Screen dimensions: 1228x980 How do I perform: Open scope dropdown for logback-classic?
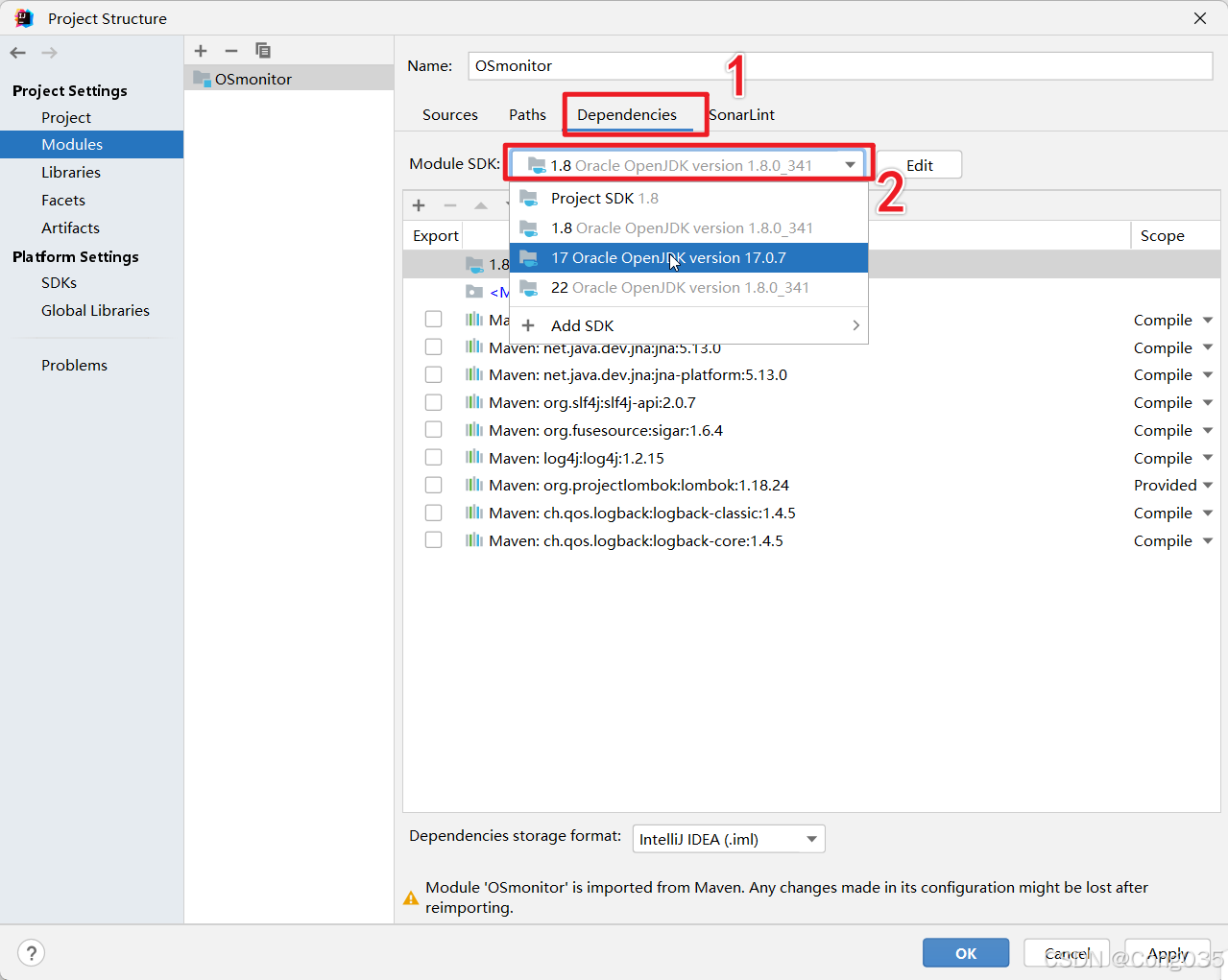(1208, 514)
